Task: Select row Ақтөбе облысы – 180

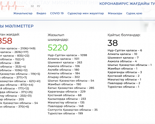Action: [64, 70]
